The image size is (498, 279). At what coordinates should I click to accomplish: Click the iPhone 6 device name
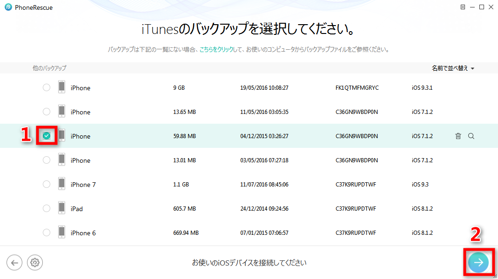click(83, 233)
